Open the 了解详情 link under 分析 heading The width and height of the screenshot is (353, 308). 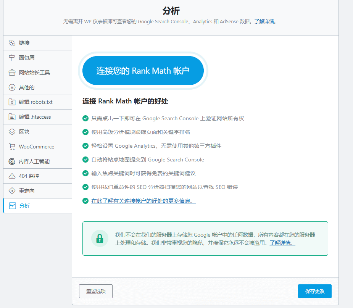(264, 22)
